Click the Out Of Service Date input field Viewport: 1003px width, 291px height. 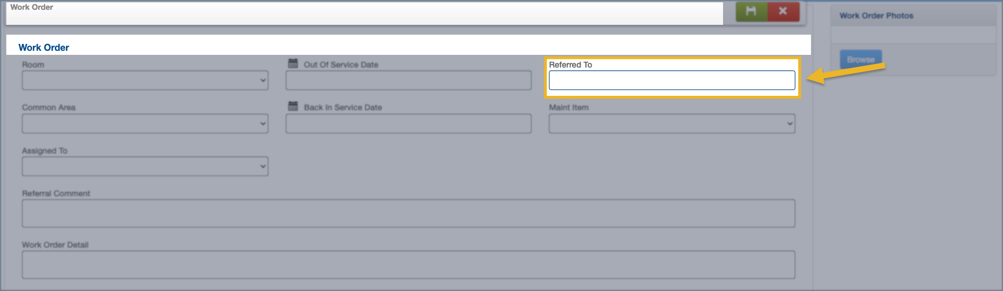tap(408, 80)
